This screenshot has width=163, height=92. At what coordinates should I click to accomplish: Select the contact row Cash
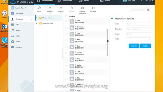87,73
